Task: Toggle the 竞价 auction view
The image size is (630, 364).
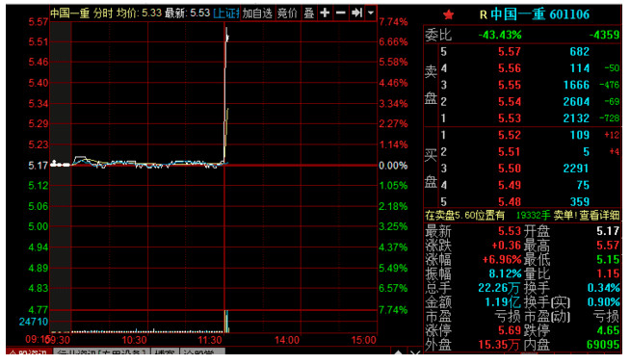Action: tap(287, 13)
